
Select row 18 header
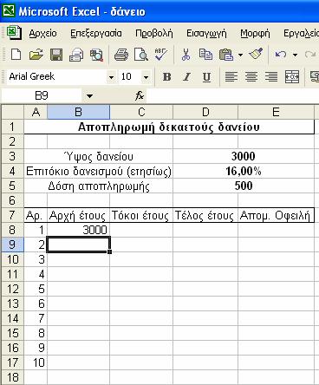click(x=12, y=377)
